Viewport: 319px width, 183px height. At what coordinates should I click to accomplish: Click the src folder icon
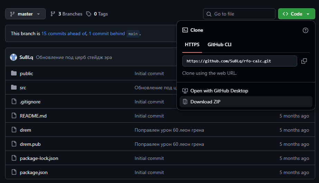14,88
